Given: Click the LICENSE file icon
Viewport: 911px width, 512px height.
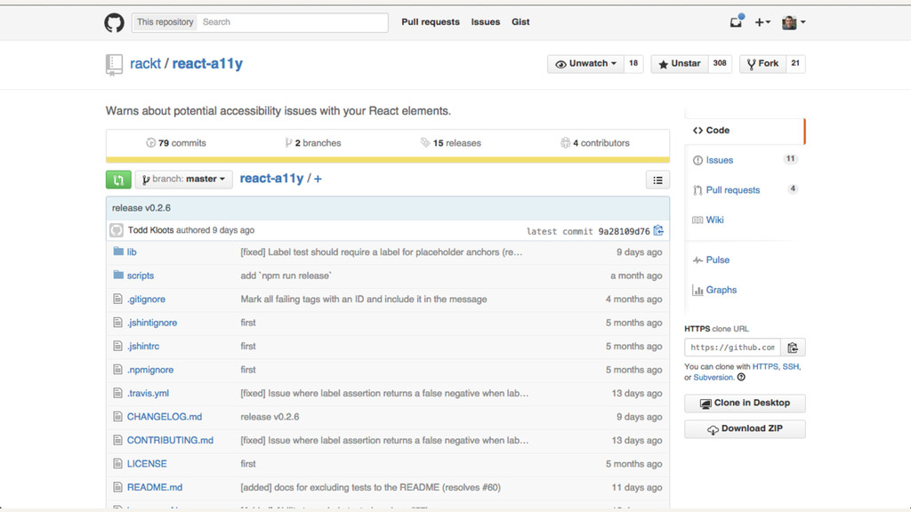Looking at the screenshot, I should point(118,463).
